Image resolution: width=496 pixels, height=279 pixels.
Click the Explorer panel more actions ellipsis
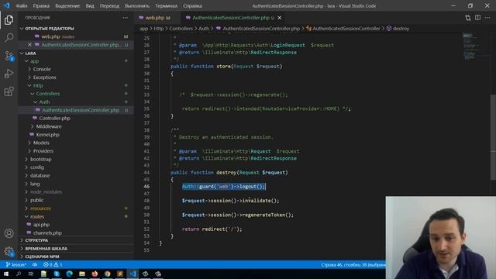[x=126, y=18]
